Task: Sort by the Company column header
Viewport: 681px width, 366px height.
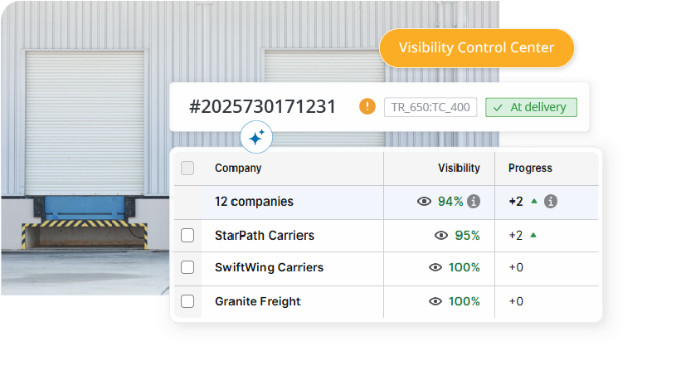Action: pos(238,168)
